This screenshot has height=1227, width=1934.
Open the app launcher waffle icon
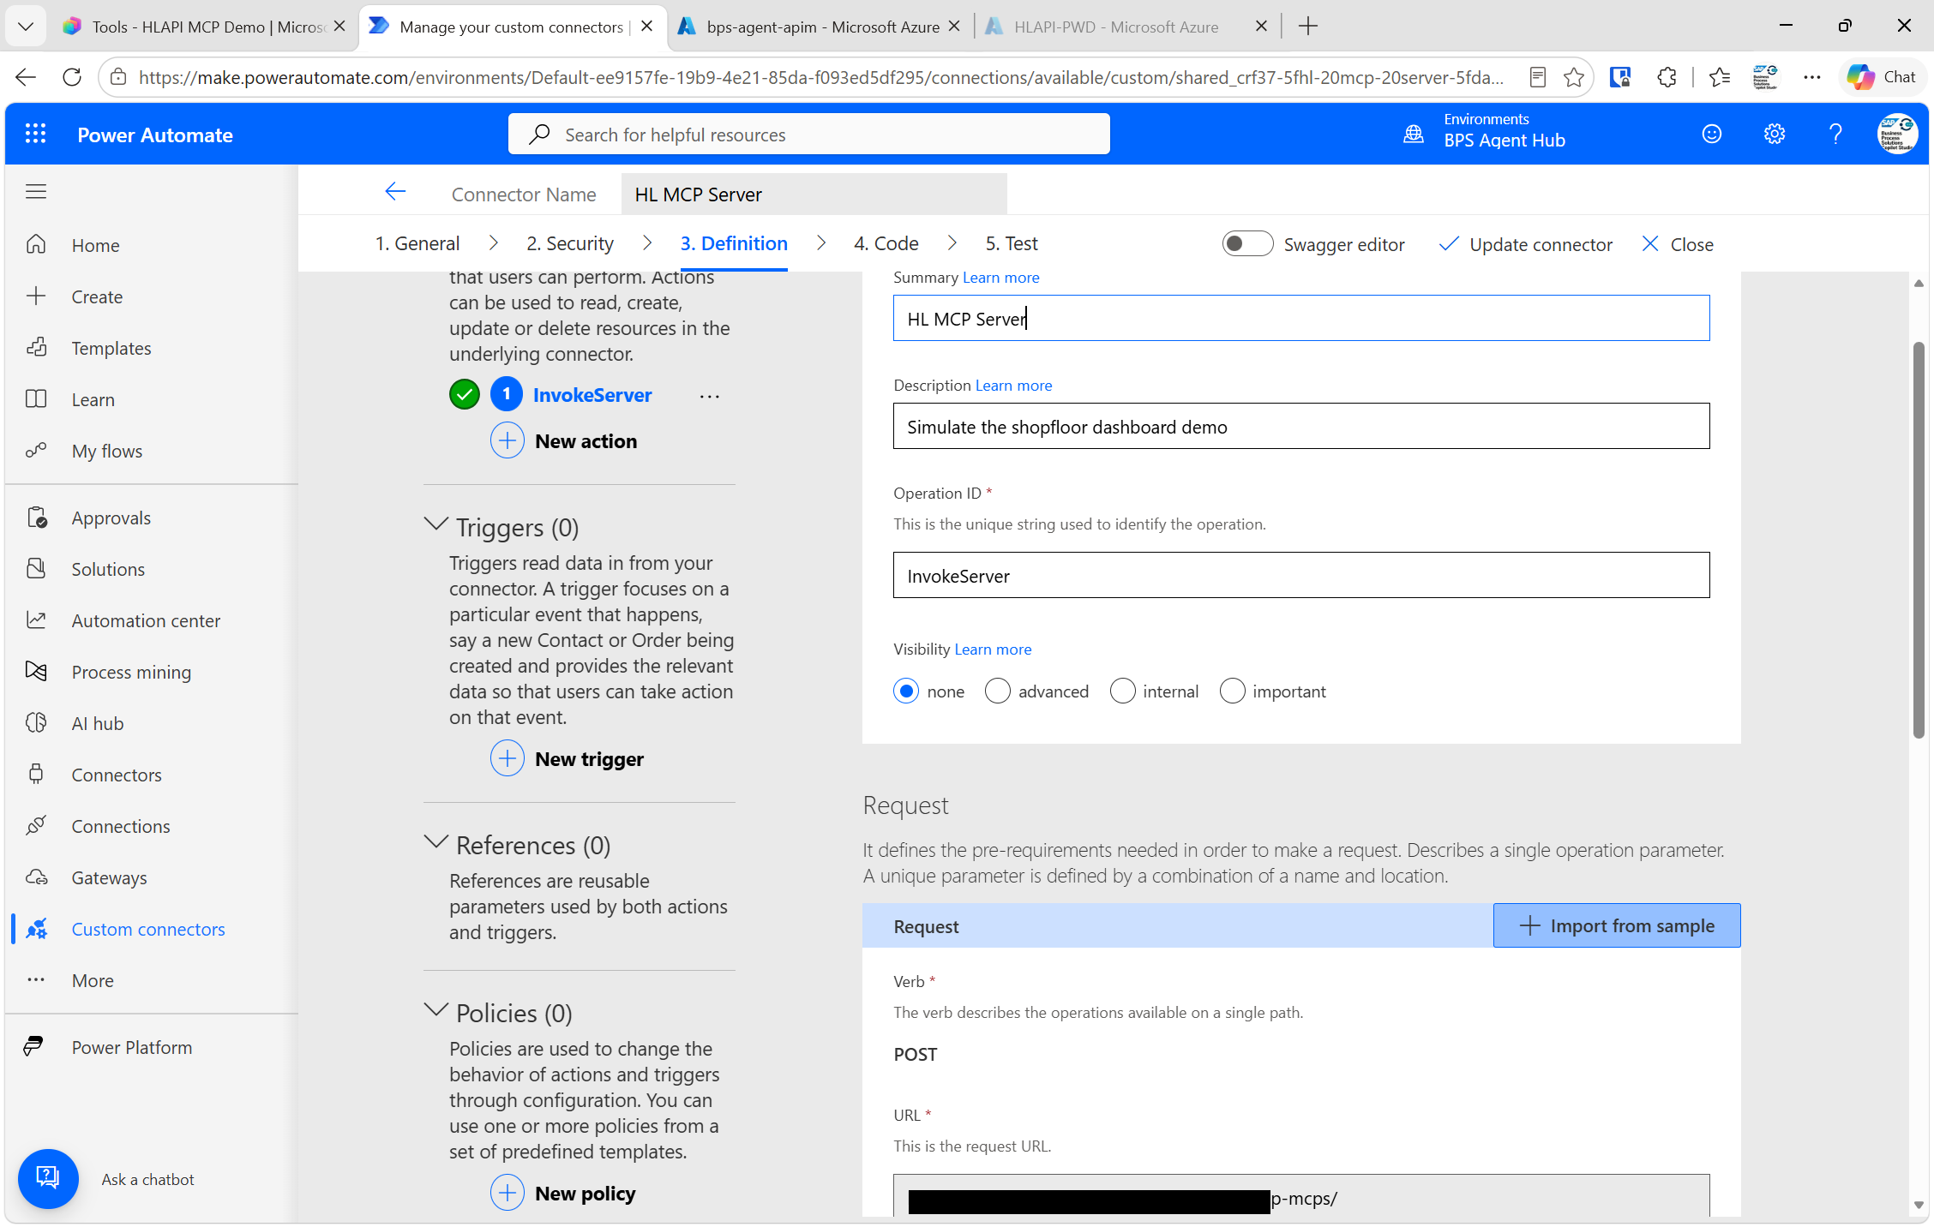click(36, 135)
